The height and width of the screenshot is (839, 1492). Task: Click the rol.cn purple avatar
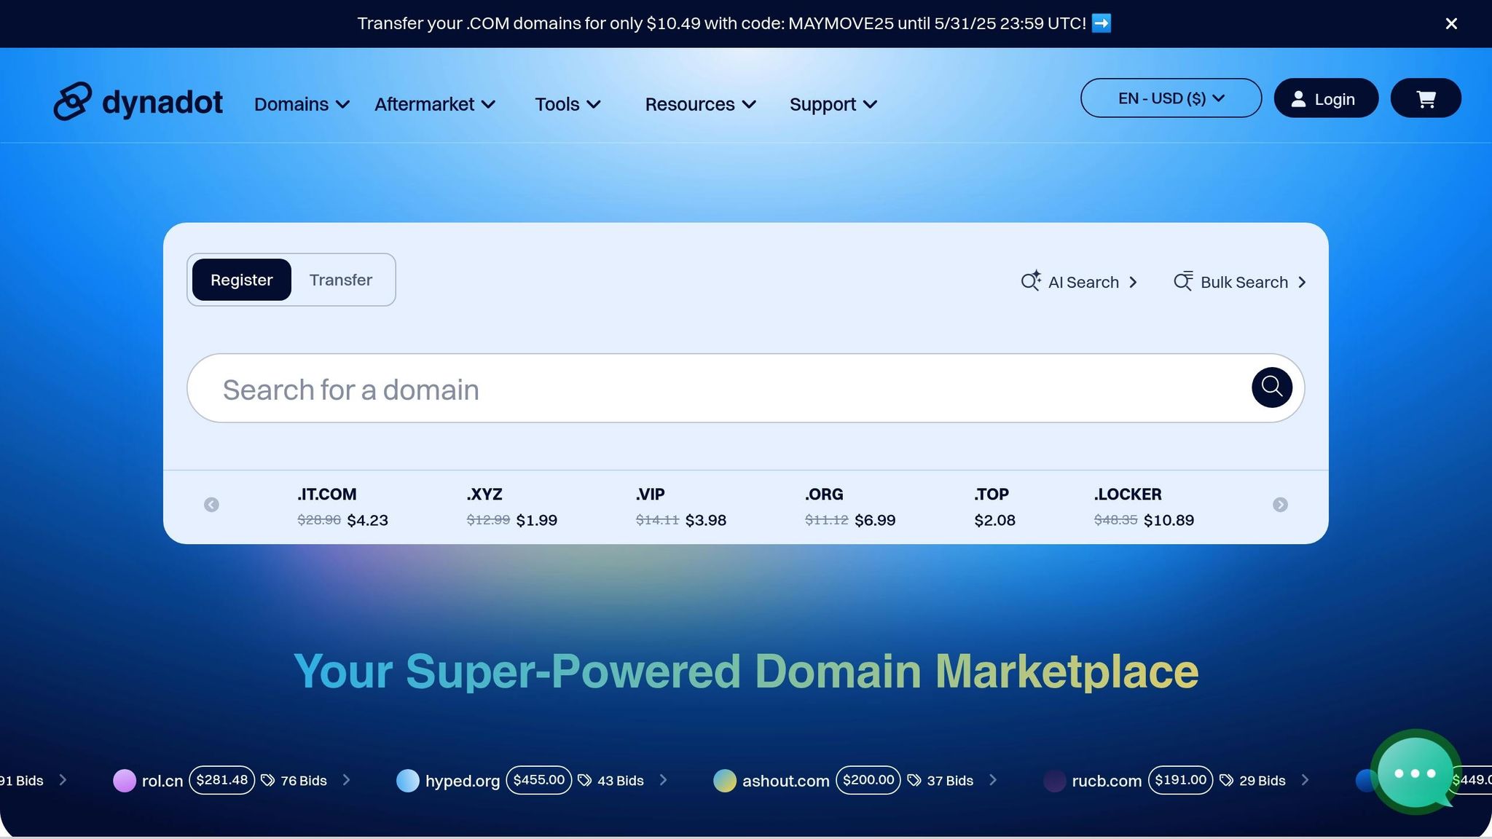pos(125,781)
